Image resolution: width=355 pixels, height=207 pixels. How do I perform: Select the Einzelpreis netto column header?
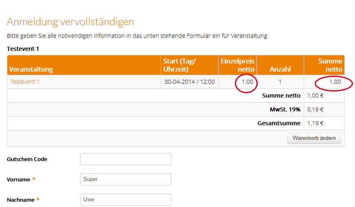click(238, 65)
